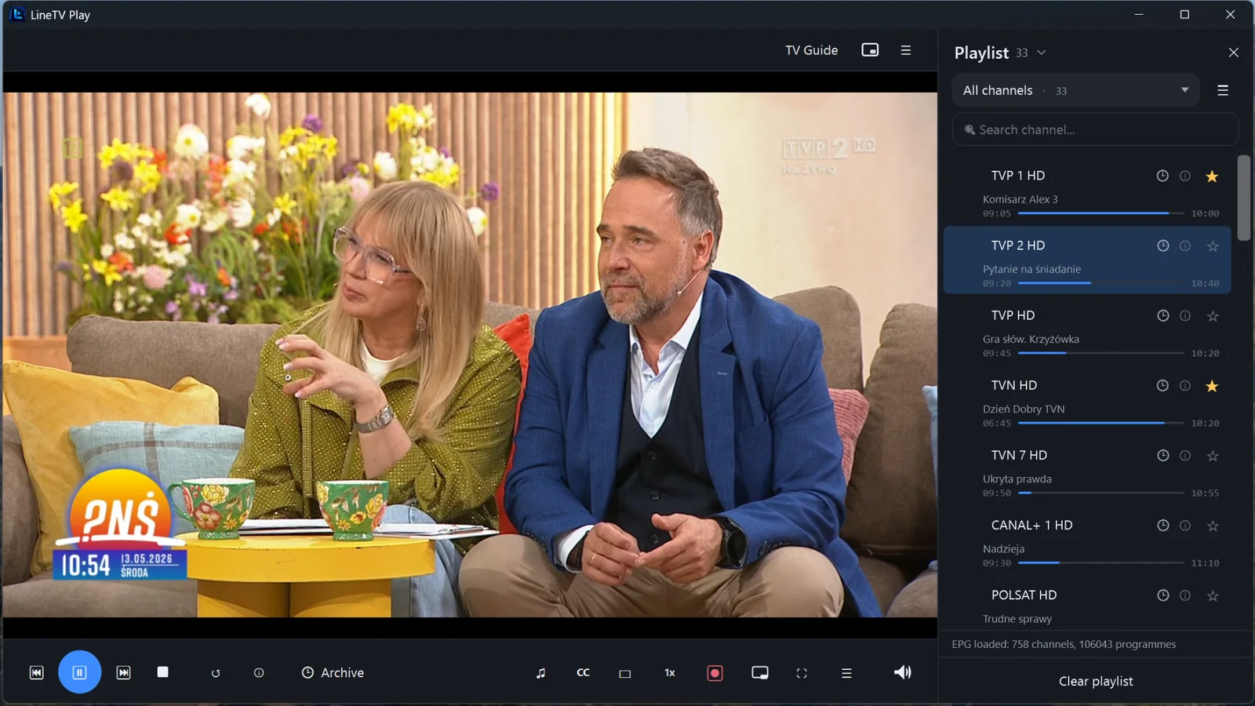Open the Archive button
Viewport: 1255px width, 706px height.
(333, 673)
